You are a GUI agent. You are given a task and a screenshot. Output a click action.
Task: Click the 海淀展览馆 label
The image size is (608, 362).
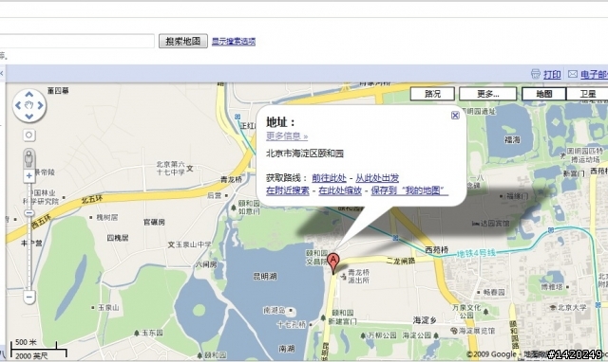point(477,331)
